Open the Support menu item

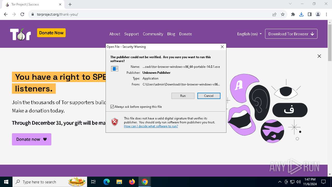tap(132, 34)
